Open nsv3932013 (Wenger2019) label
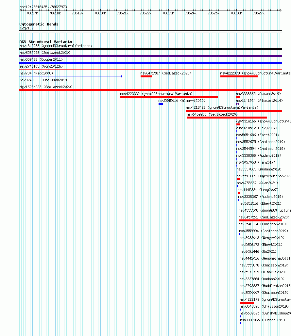 pos(262,238)
